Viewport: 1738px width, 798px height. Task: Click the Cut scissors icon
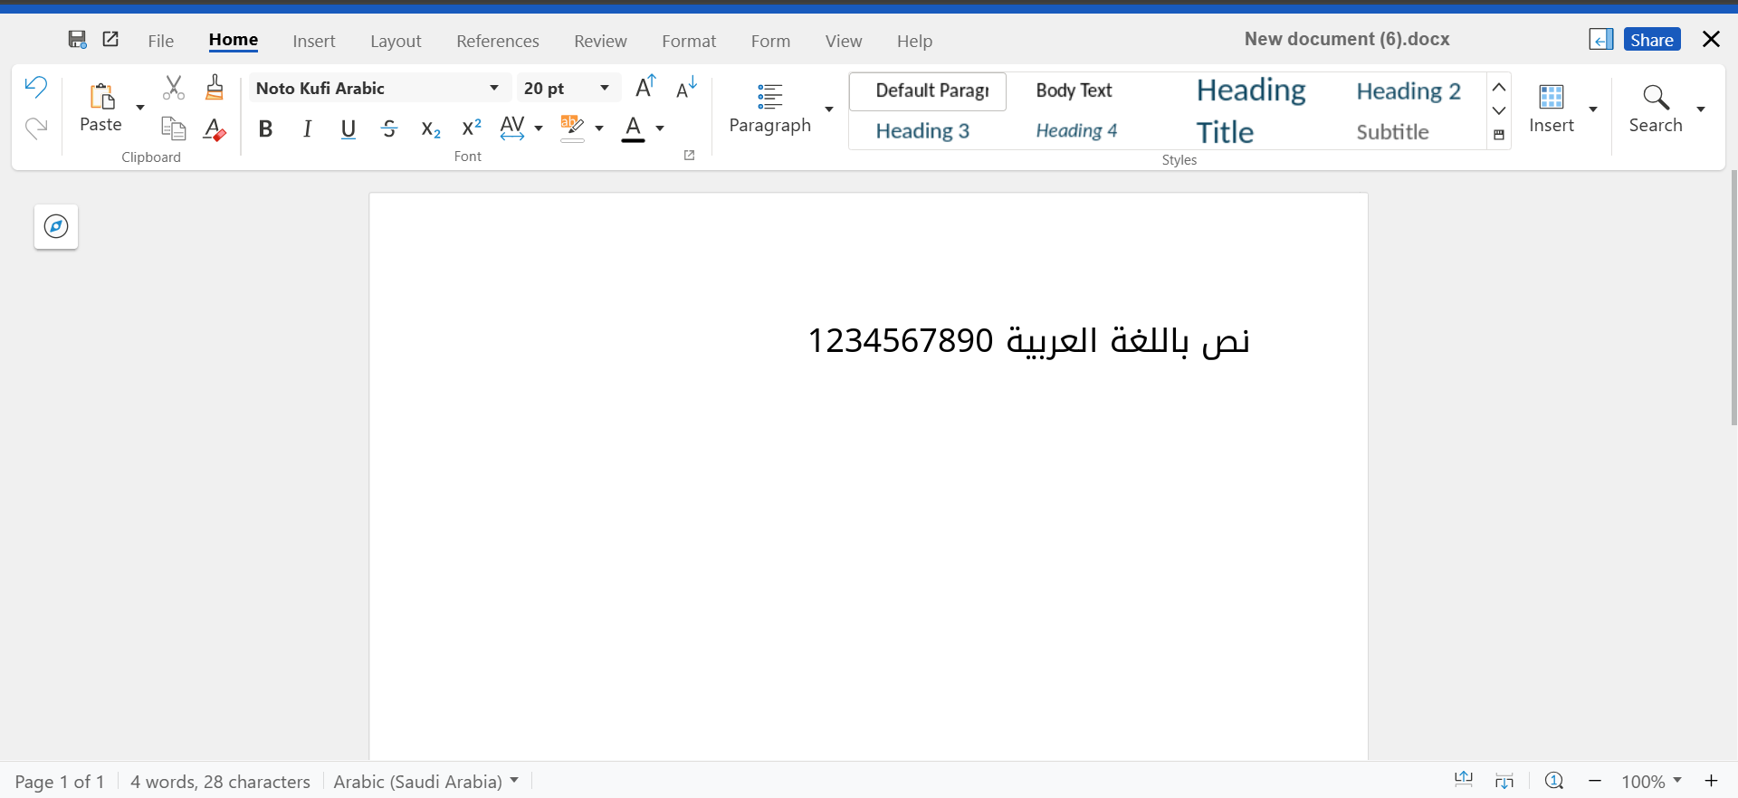[x=173, y=88]
